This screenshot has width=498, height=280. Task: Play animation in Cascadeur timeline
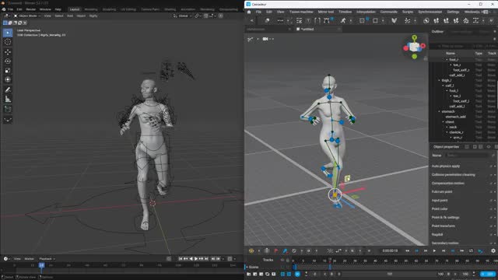point(434,250)
